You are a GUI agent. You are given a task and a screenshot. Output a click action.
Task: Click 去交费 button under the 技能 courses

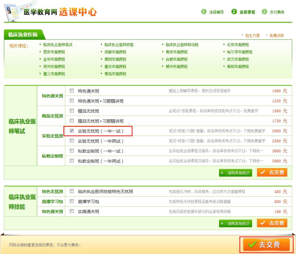point(272,223)
